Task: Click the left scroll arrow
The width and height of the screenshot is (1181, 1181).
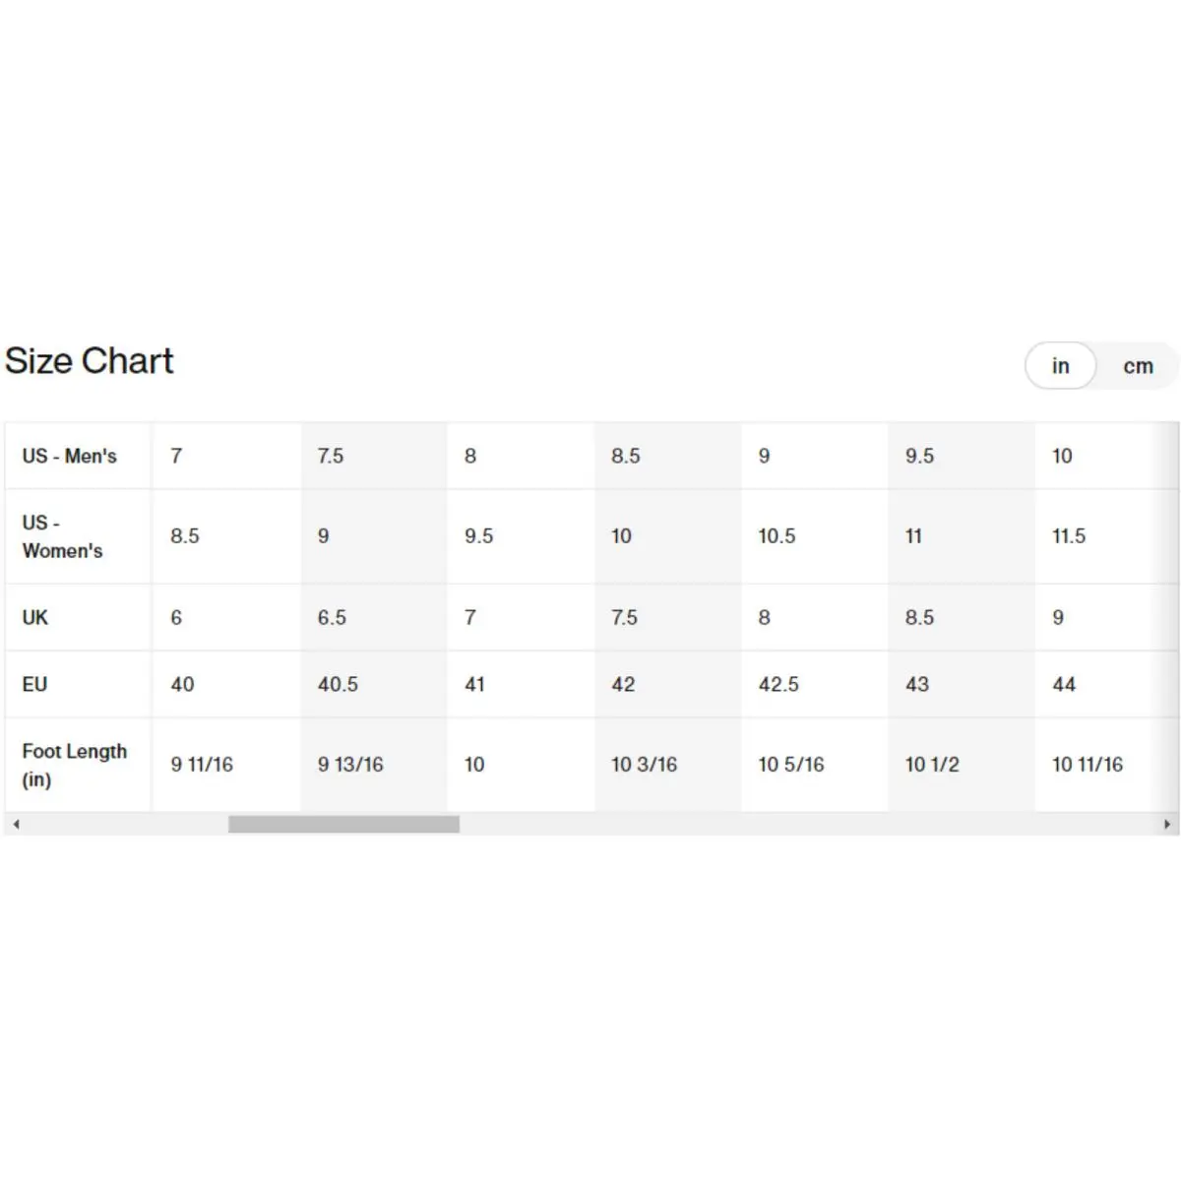Action: 16,825
